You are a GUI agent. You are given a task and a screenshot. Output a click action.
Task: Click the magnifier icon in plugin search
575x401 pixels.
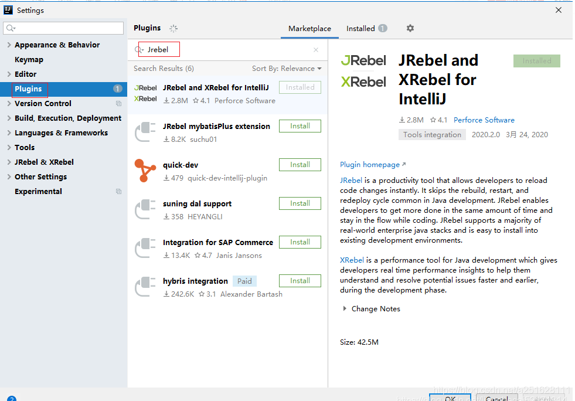pos(138,49)
